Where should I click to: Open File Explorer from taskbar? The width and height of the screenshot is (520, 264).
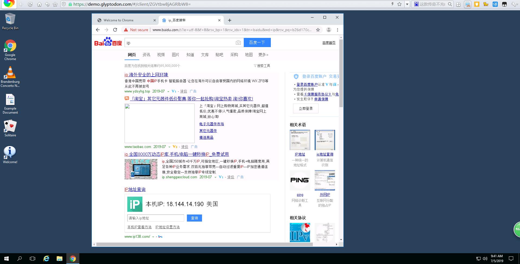pyautogui.click(x=60, y=259)
